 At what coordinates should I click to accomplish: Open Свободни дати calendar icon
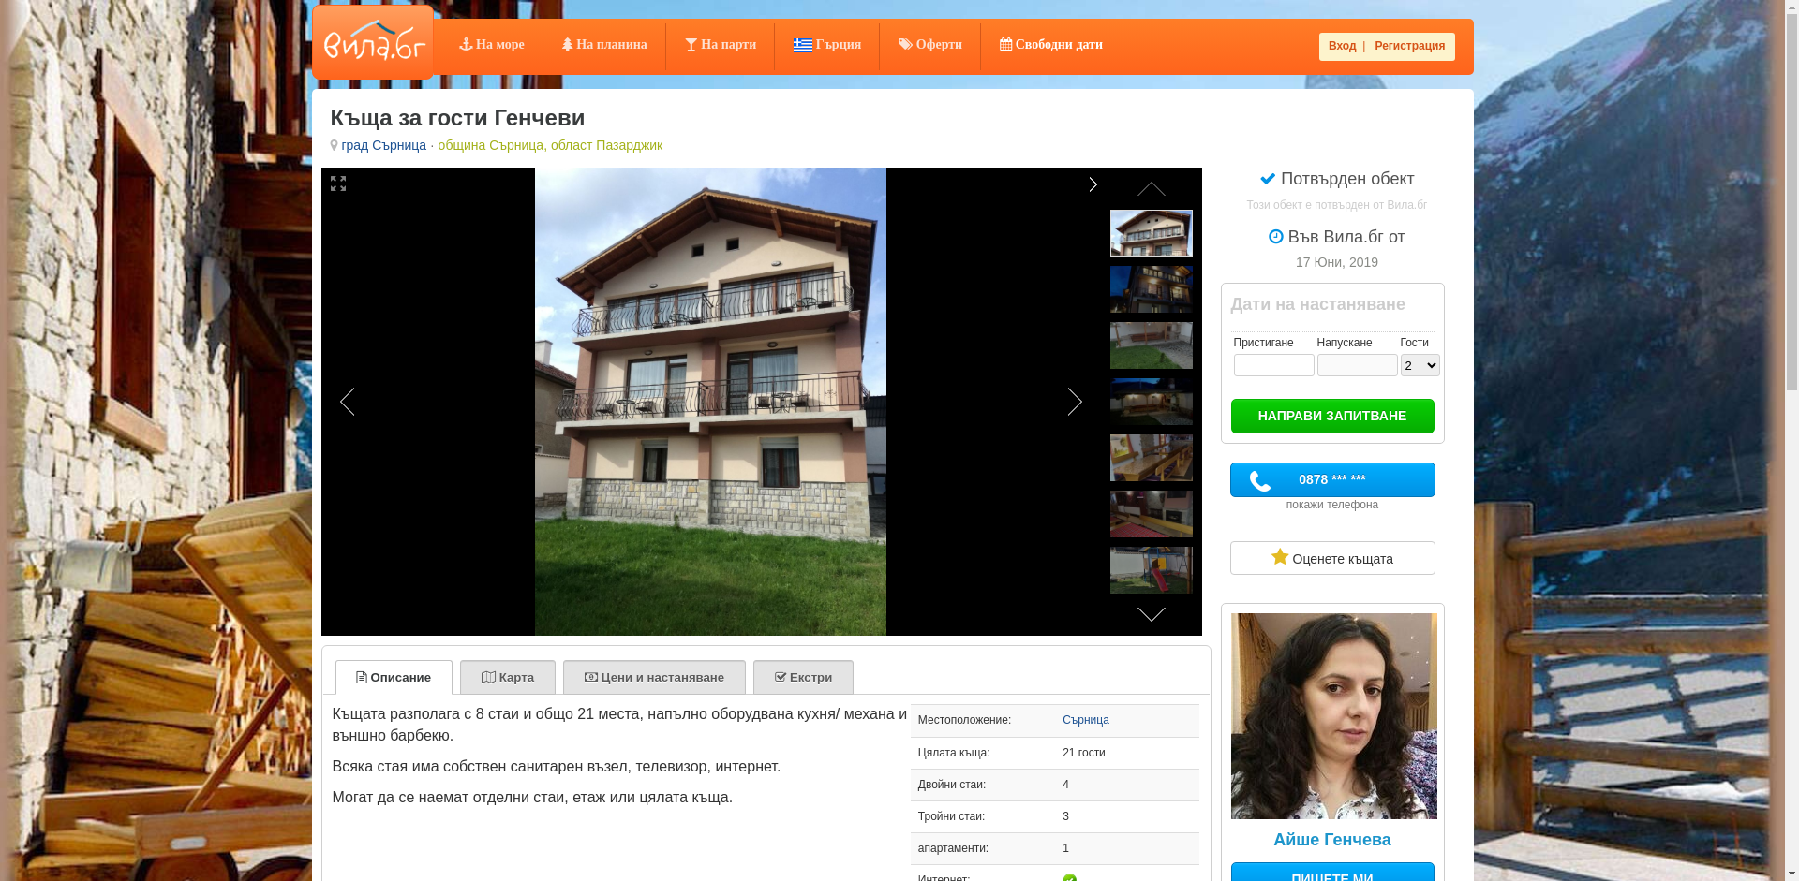[x=1004, y=44]
